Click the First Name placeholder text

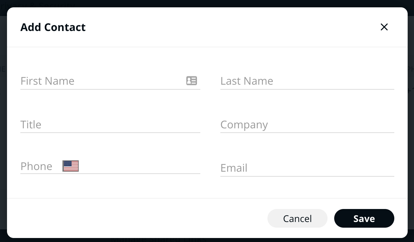click(x=47, y=81)
